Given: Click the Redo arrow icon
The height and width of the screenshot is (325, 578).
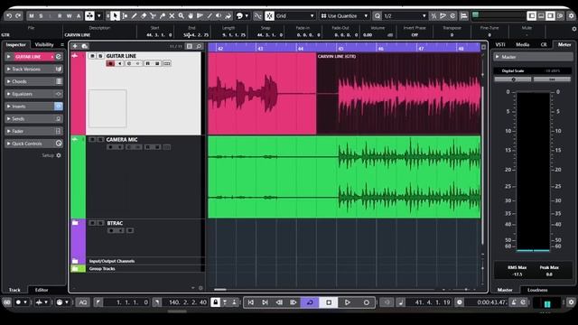Looking at the screenshot, I should [18, 16].
